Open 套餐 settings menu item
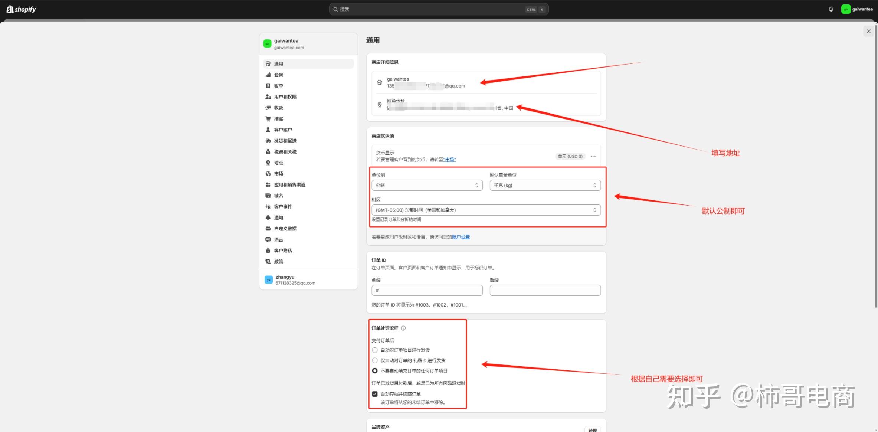 (308, 75)
